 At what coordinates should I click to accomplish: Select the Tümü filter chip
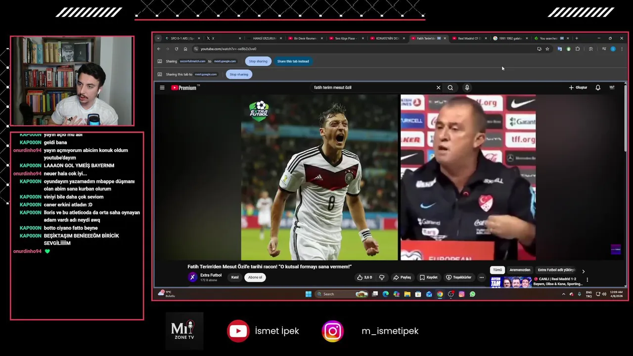click(497, 270)
